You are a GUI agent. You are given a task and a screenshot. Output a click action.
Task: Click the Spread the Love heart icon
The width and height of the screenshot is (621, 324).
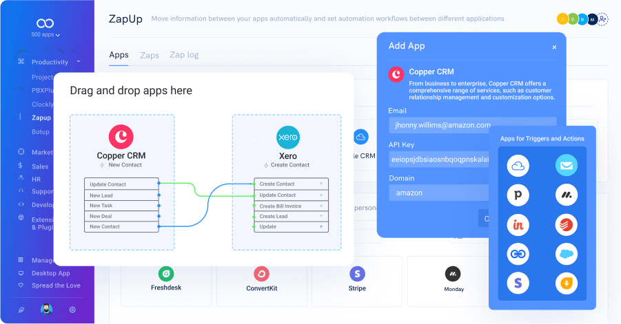[x=21, y=285]
